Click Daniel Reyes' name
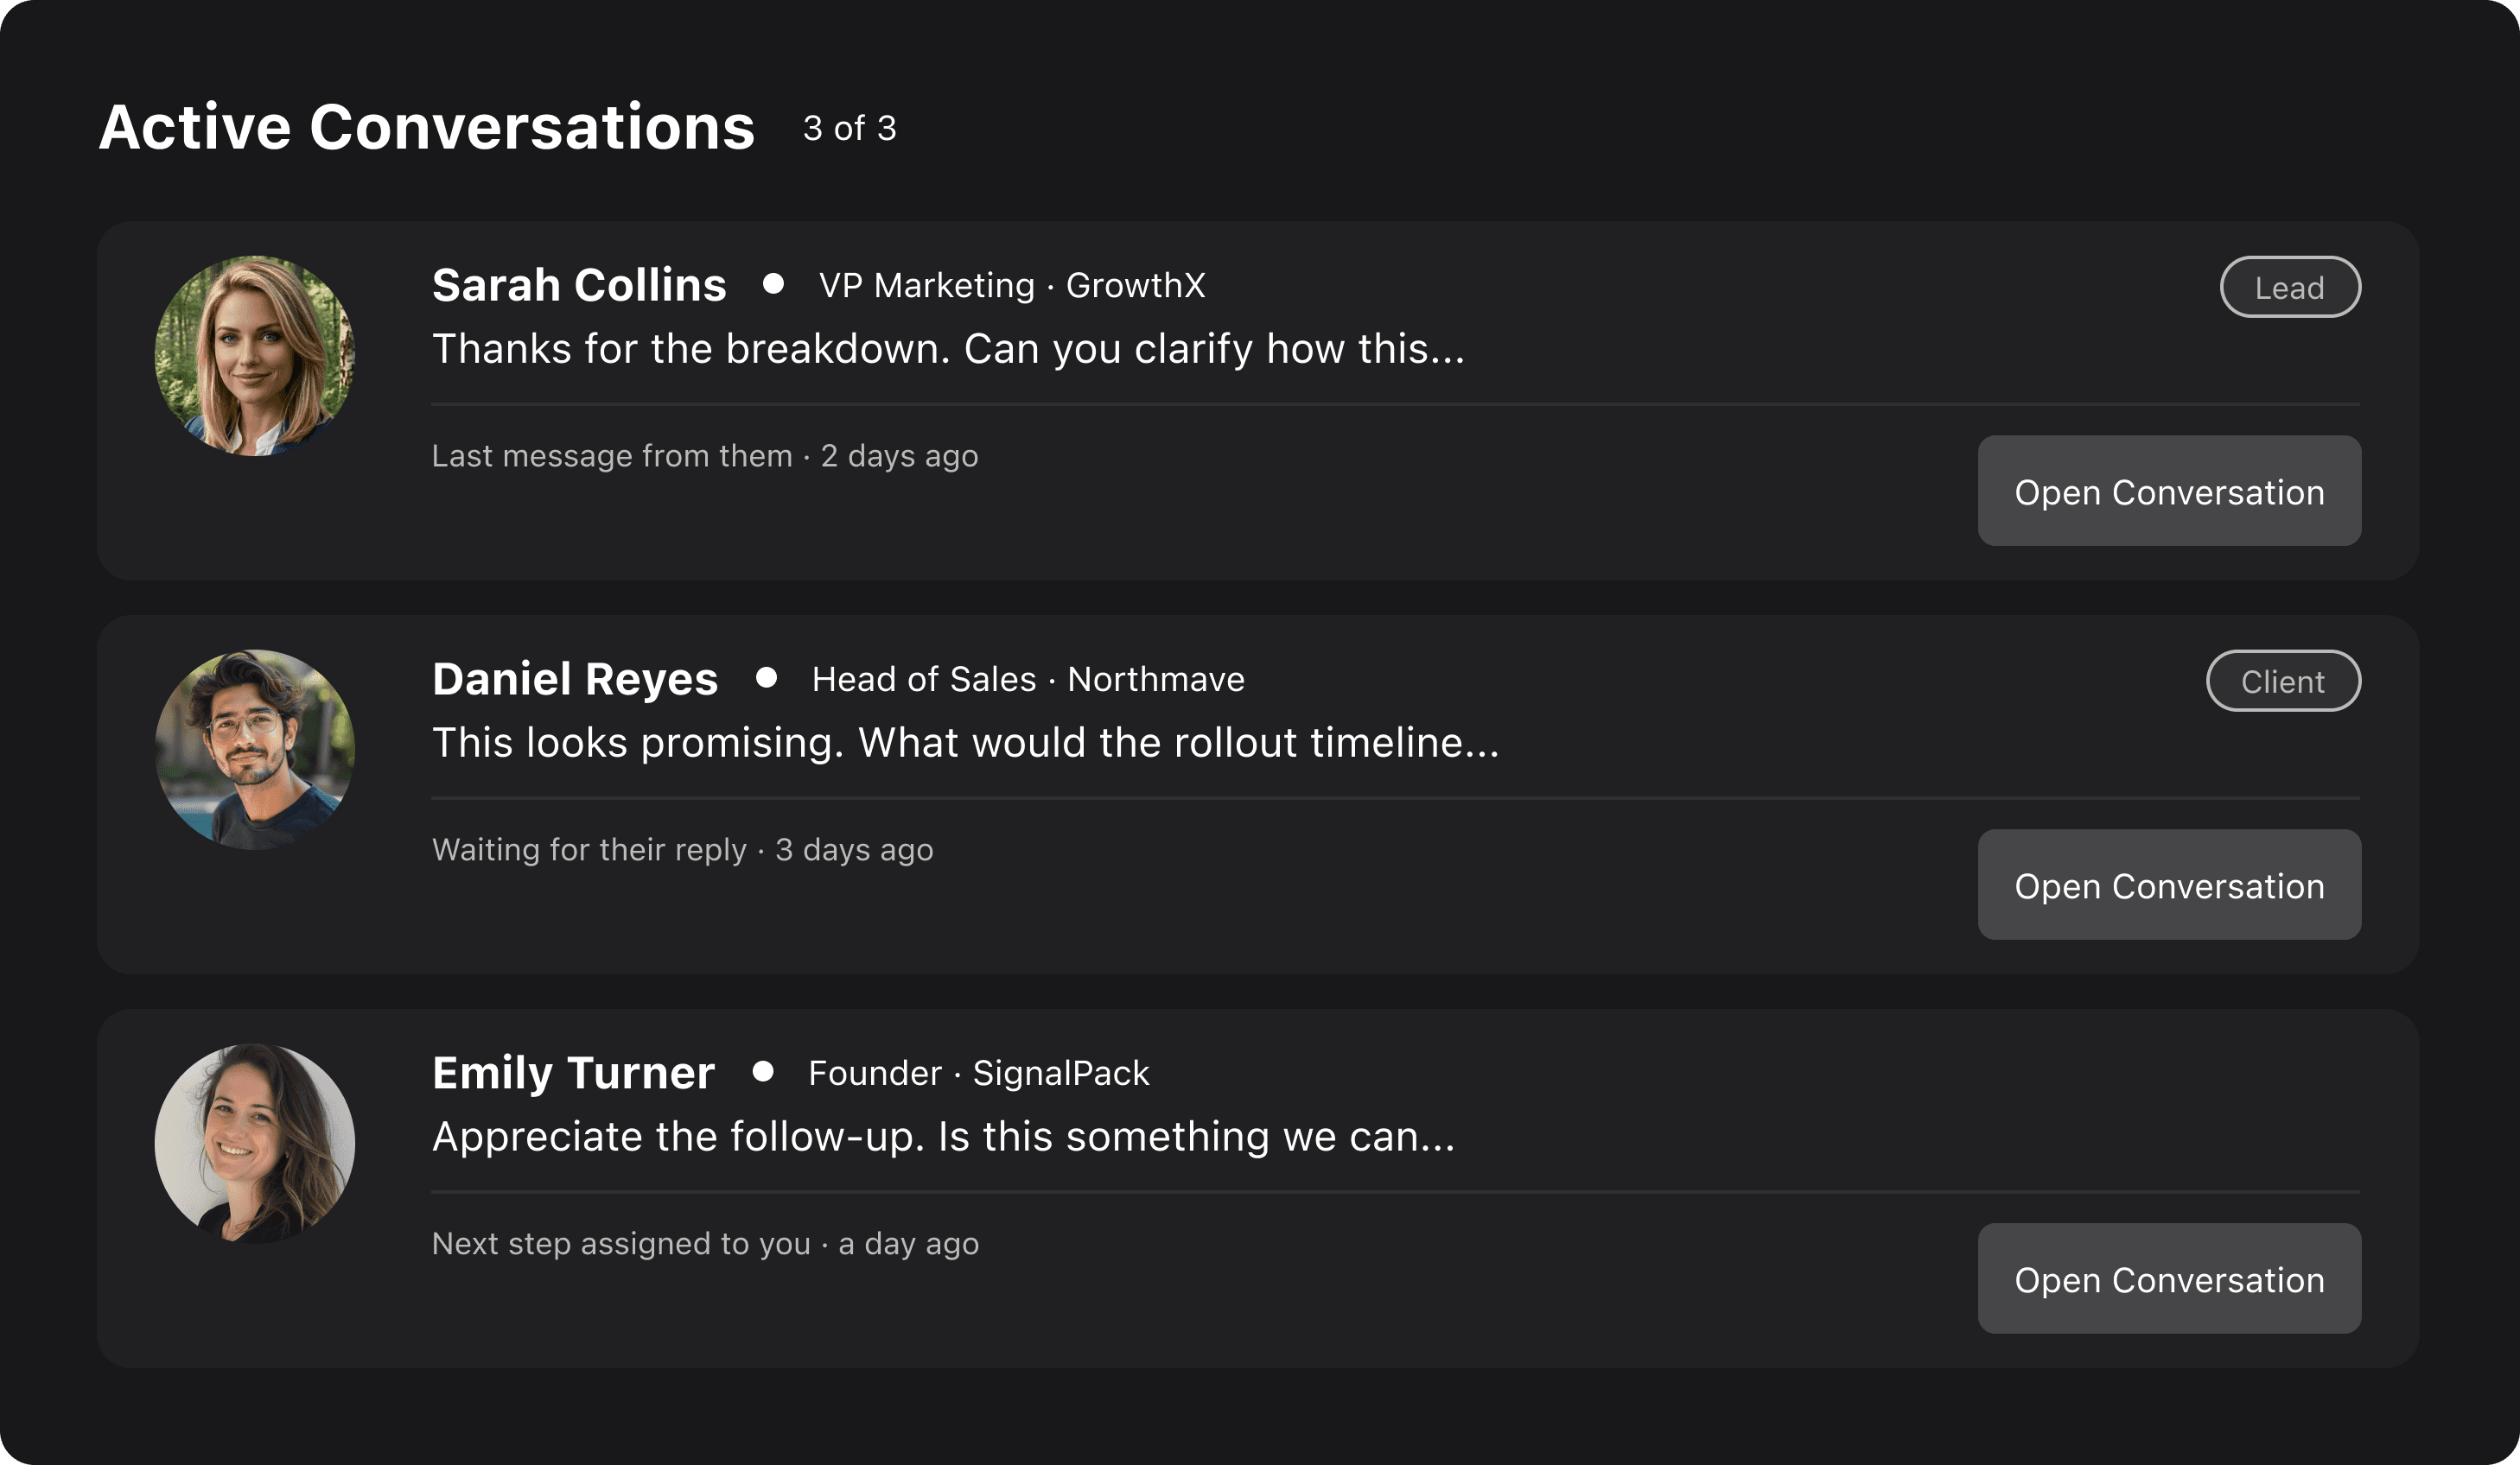 [x=574, y=679]
